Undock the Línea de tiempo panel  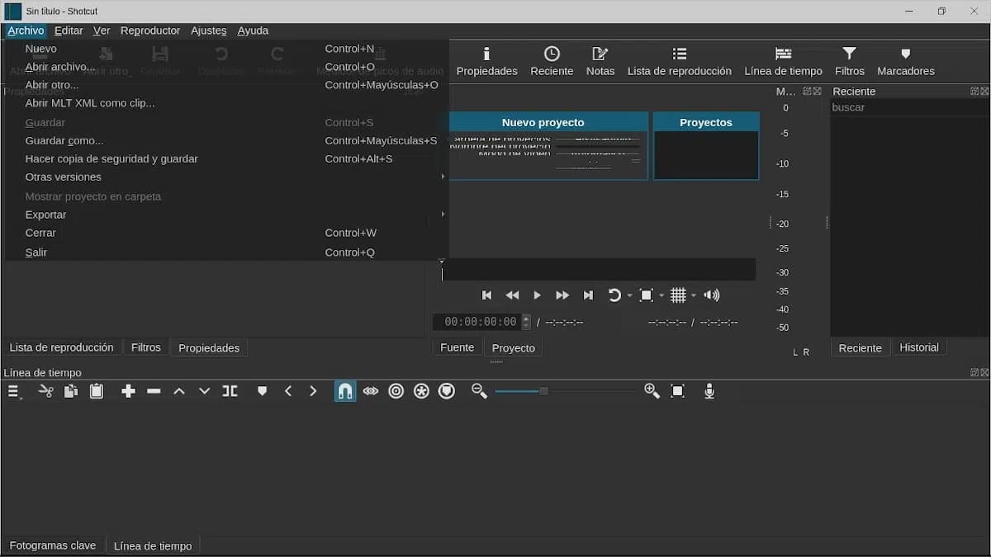pos(974,372)
